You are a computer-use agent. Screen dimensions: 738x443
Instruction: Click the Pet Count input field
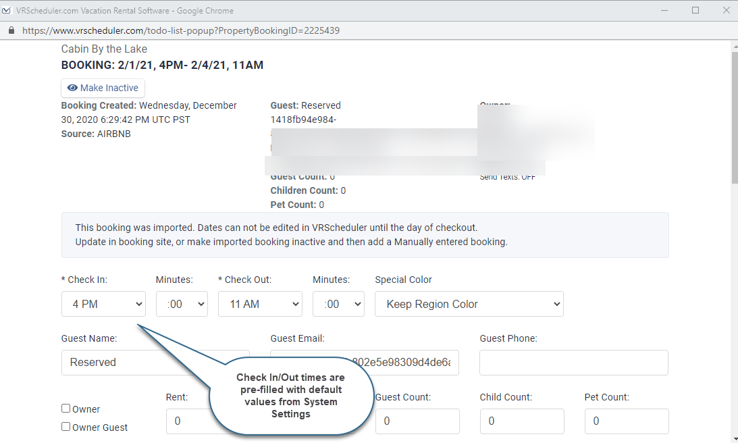coord(627,421)
